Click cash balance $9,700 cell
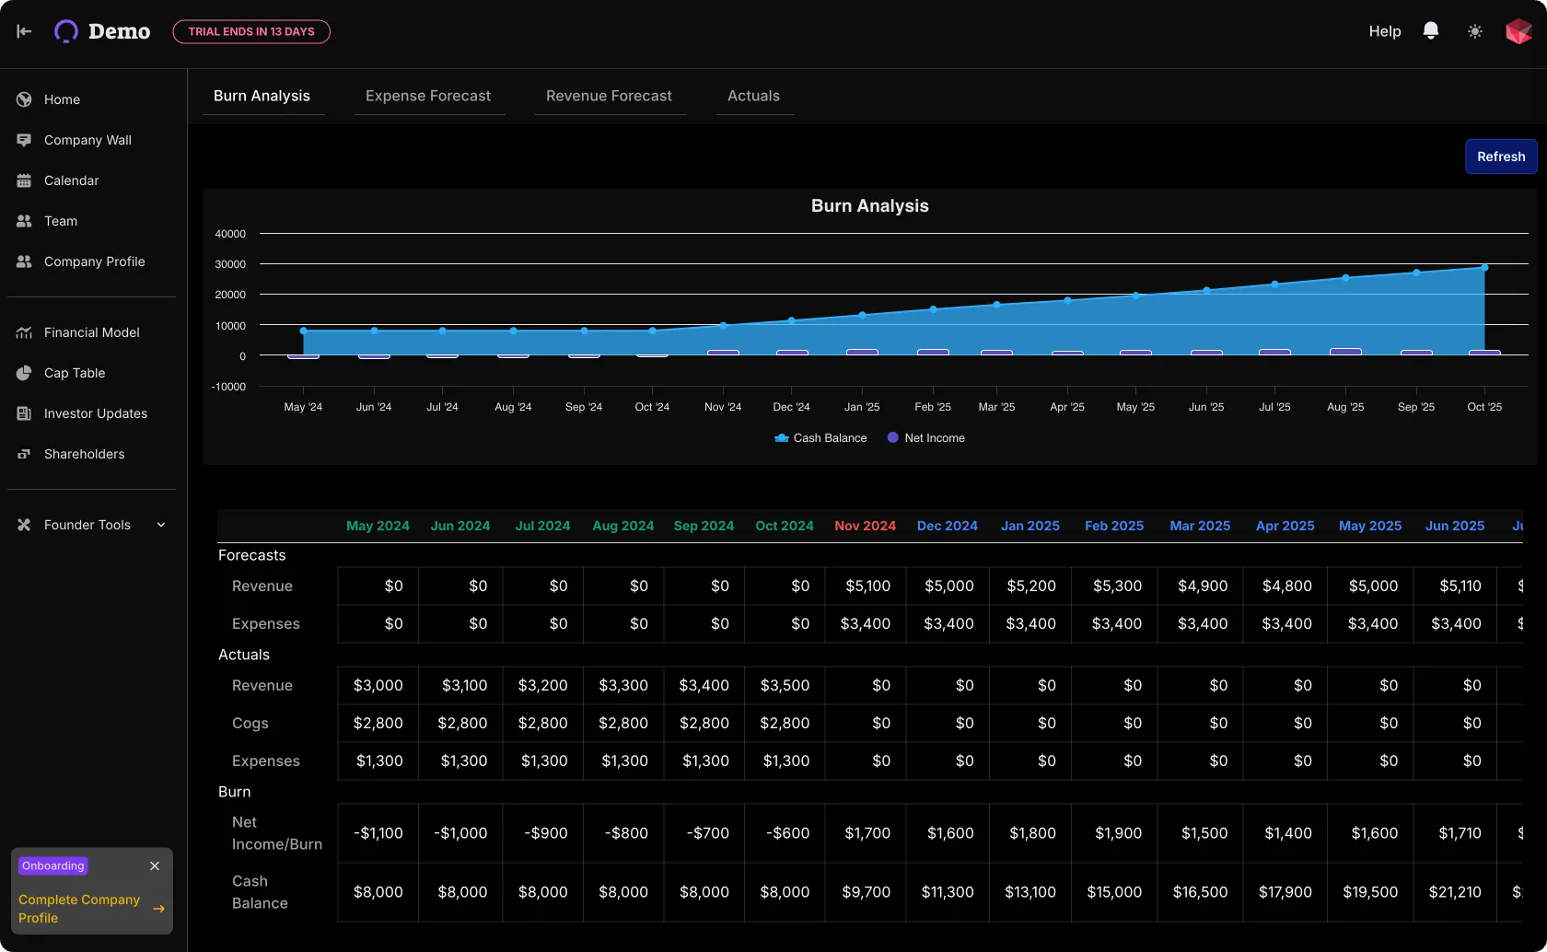Image resolution: width=1547 pixels, height=952 pixels. 866,892
